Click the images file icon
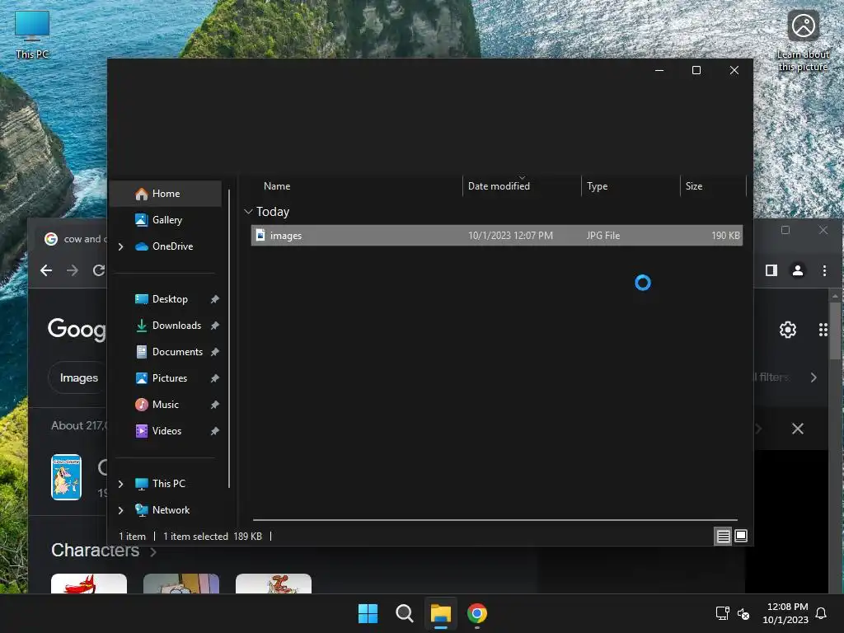This screenshot has width=844, height=633. pyautogui.click(x=260, y=235)
